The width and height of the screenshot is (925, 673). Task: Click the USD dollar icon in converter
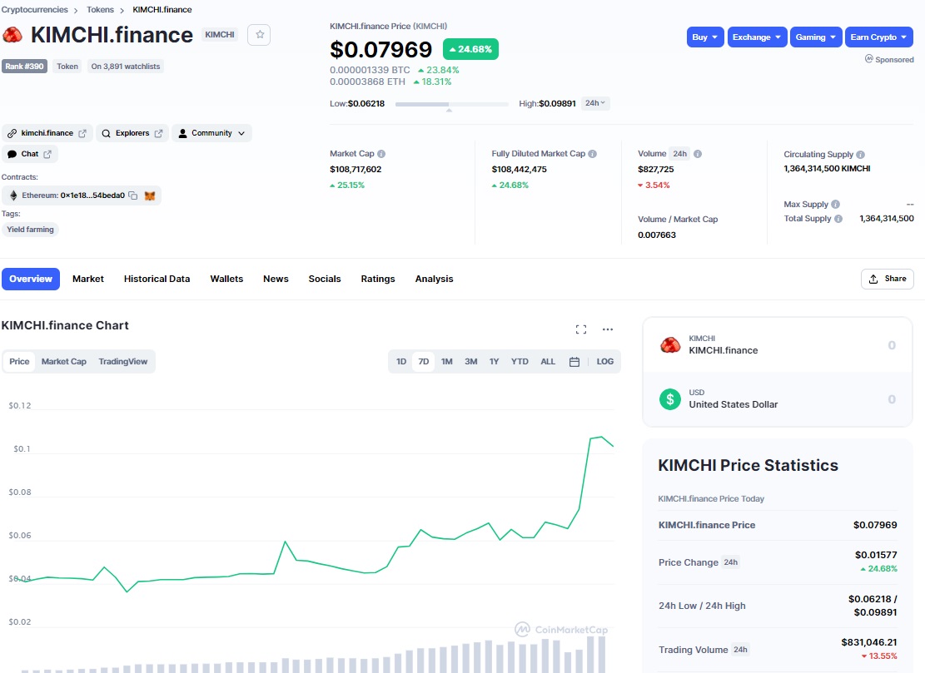[670, 399]
